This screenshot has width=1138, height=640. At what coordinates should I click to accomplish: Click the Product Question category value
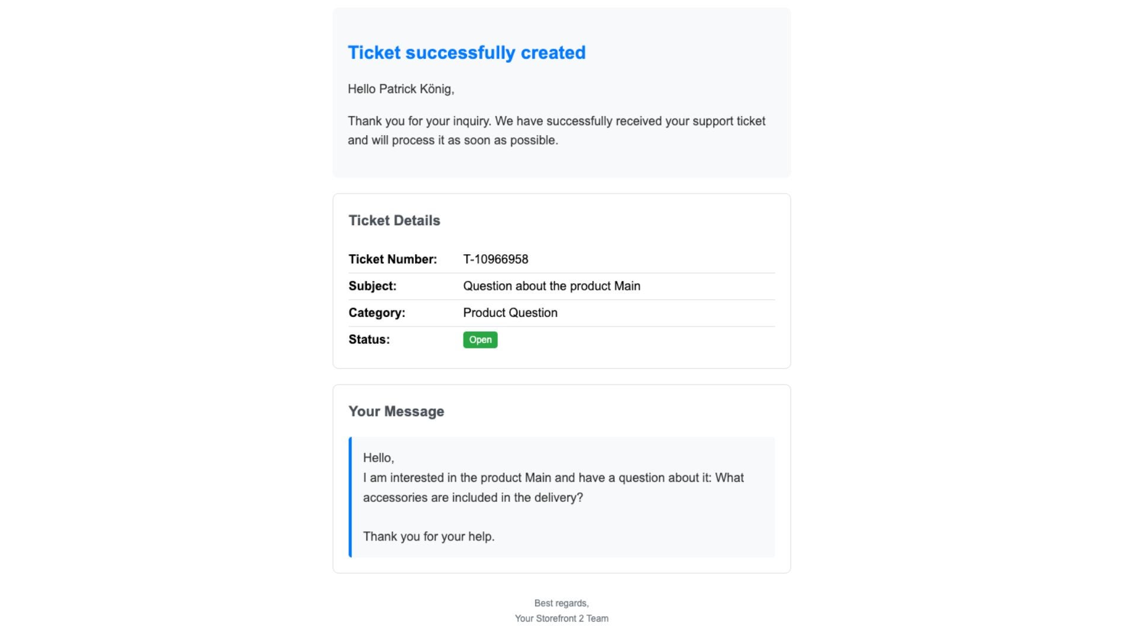click(510, 312)
